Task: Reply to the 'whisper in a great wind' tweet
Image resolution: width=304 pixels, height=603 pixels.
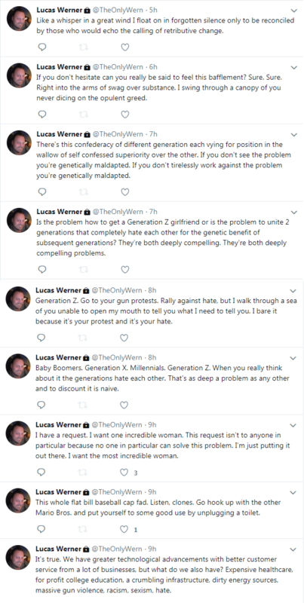Action: tap(42, 47)
